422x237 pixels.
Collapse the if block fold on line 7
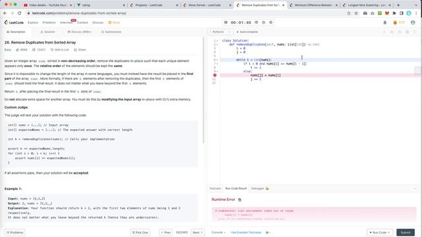point(218,64)
